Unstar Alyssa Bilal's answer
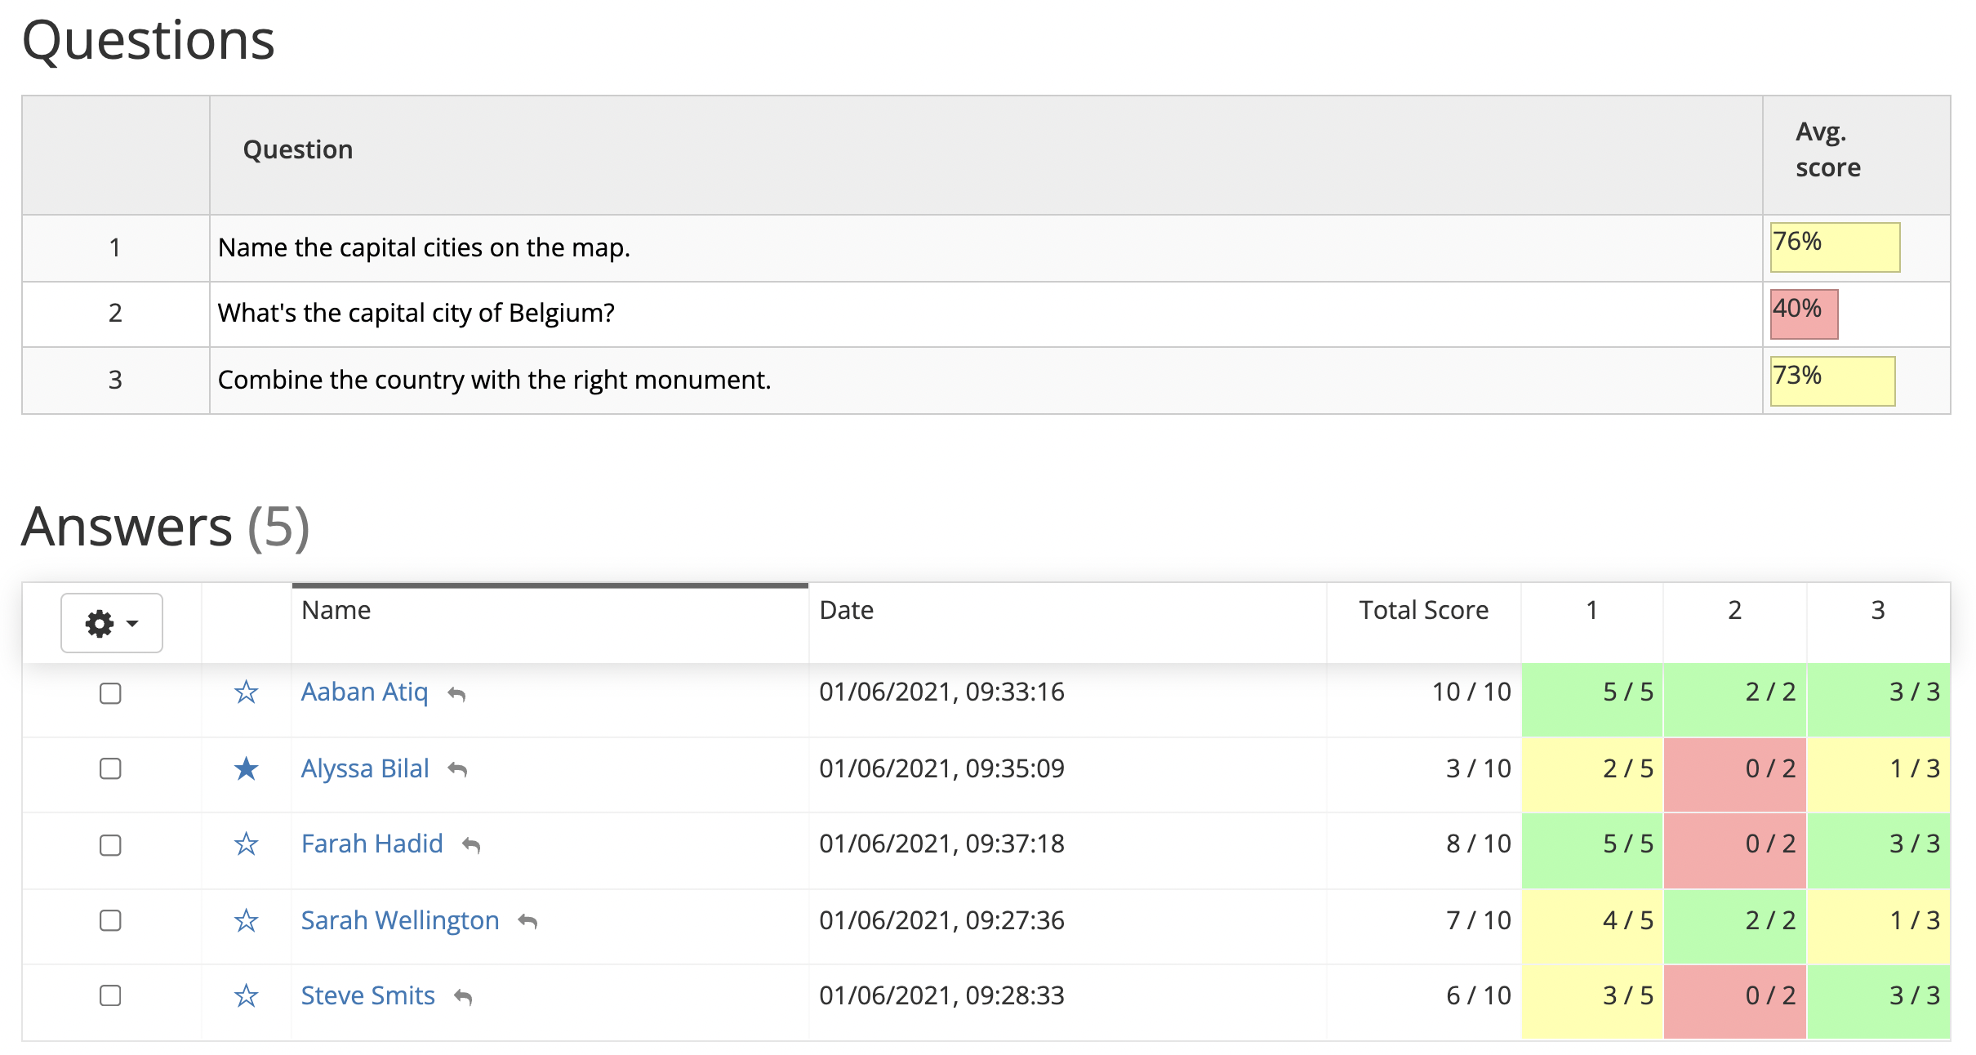Screen dimensions: 1976x1055 pos(246,768)
